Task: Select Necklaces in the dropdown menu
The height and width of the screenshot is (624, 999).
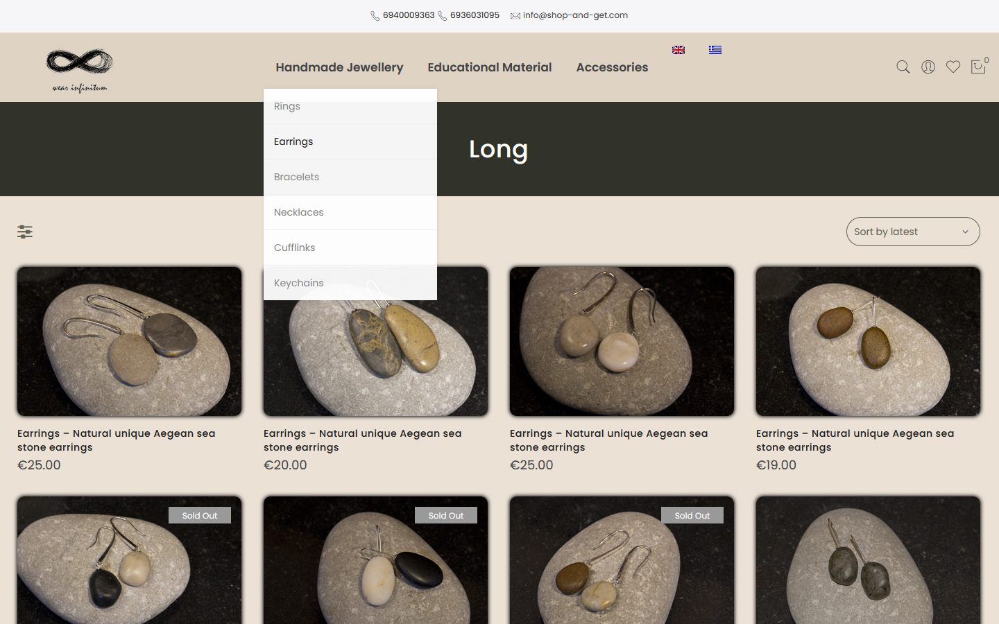Action: click(x=350, y=212)
